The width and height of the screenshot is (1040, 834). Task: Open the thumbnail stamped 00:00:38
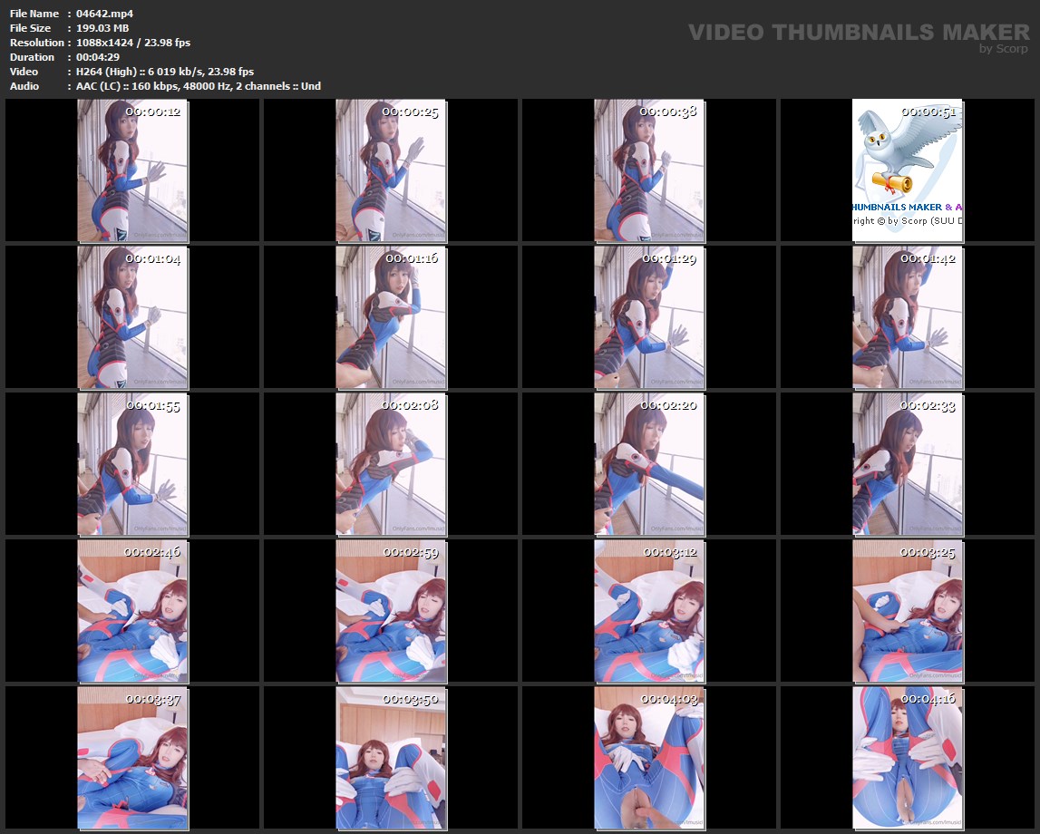(x=649, y=170)
